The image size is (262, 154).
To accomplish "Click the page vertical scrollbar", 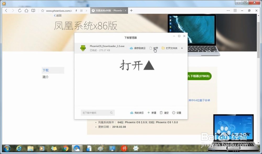I will click(x=259, y=40).
